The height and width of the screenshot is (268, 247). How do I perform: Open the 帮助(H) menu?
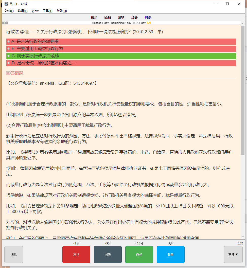(x=62, y=11)
